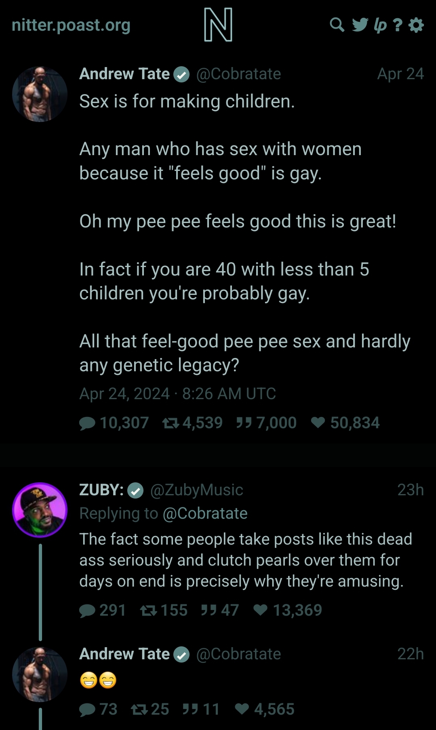
Task: Open the Liberapay donate icon
Action: 380,25
